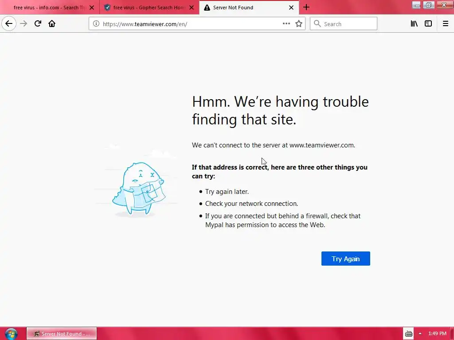Click 'Check your network connection.' bullet
Image resolution: width=454 pixels, height=340 pixels.
click(252, 204)
